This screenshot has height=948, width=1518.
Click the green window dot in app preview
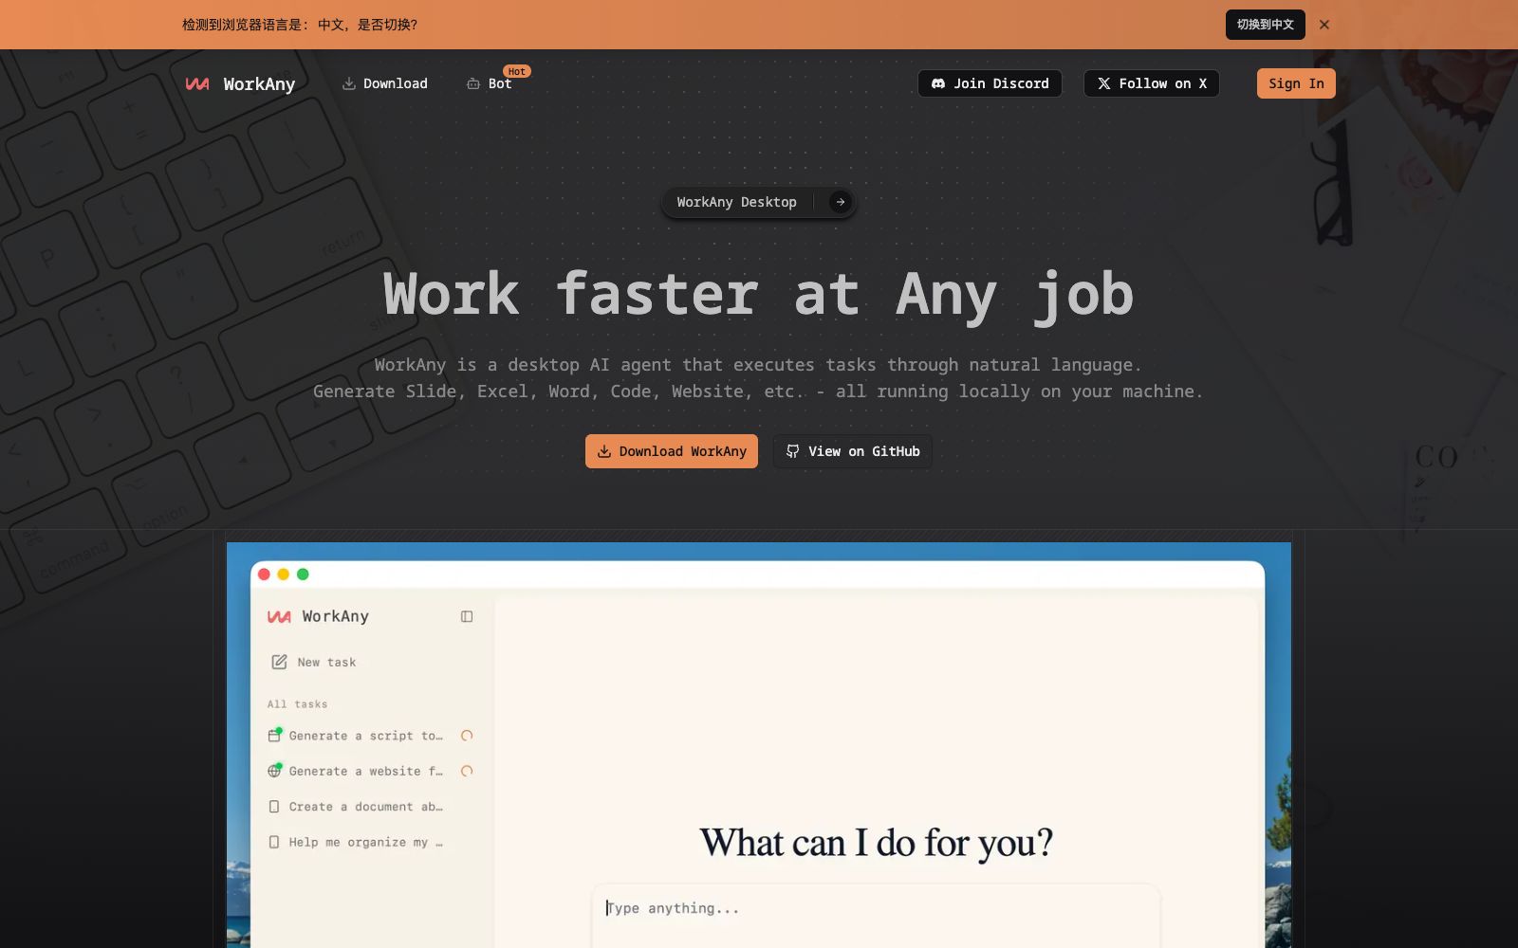303,574
